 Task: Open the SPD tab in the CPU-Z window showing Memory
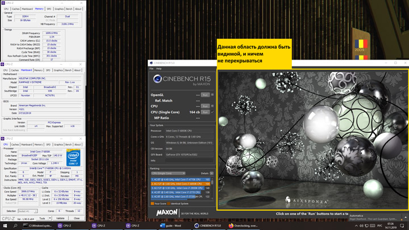[x=49, y=9]
